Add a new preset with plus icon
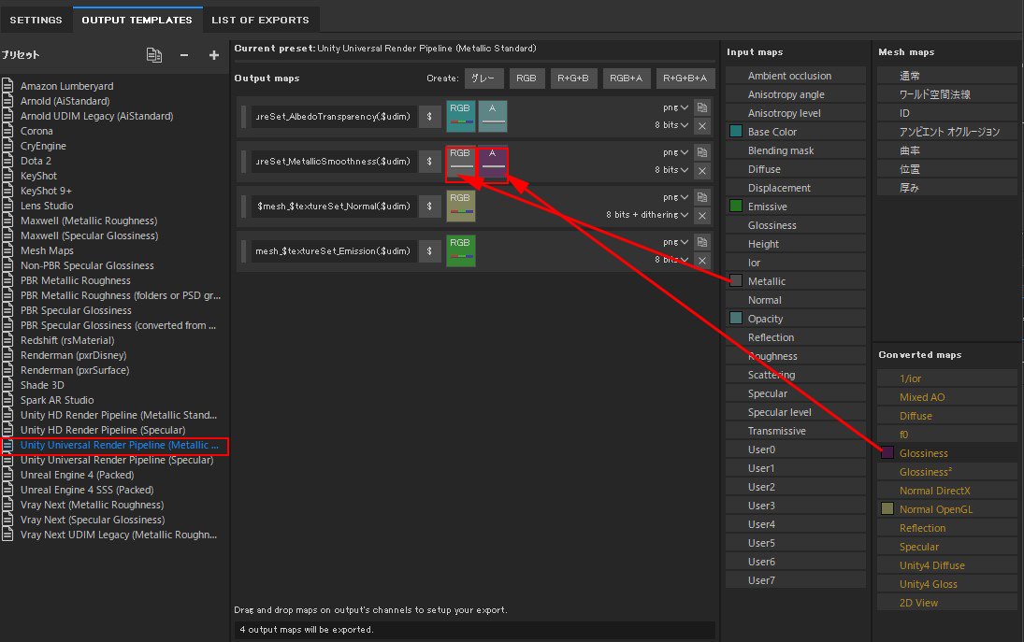 [x=214, y=55]
